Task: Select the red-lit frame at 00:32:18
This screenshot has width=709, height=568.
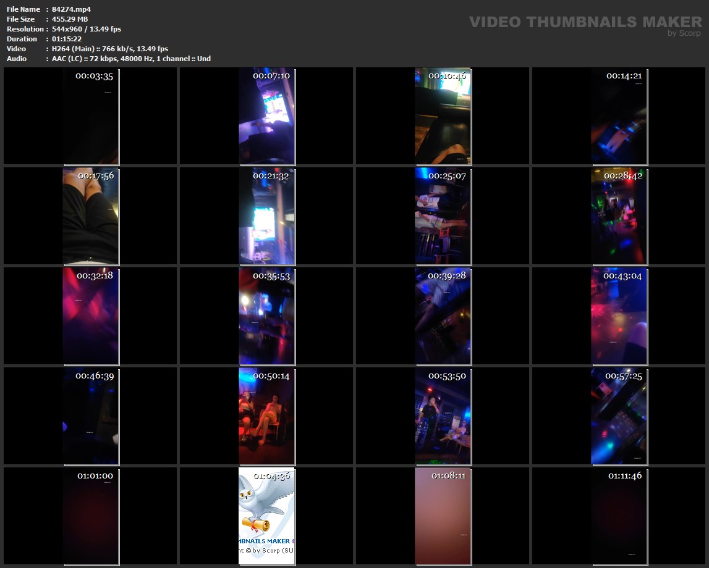Action: point(91,316)
